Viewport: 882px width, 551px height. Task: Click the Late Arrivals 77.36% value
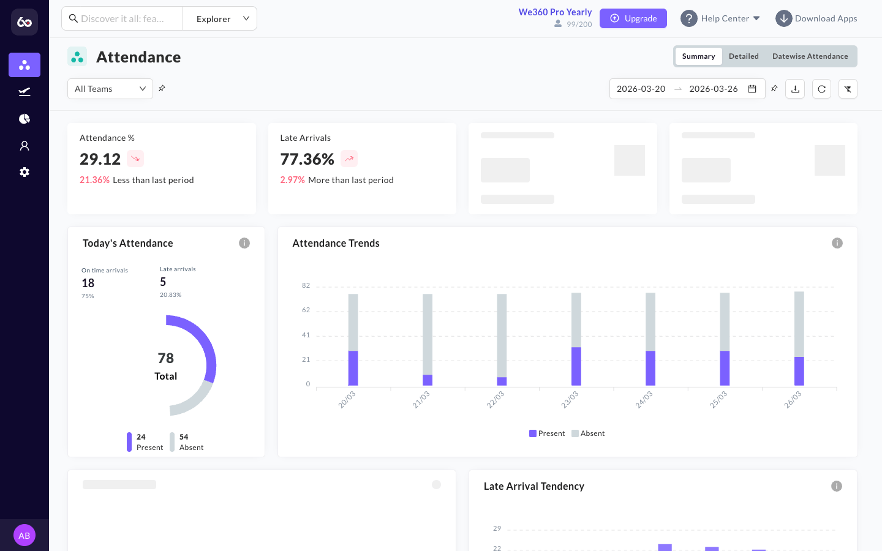click(307, 159)
